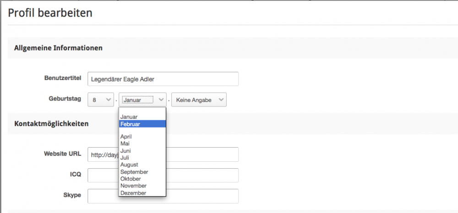
Task: Select Juli in the month list
Action: tap(142, 158)
